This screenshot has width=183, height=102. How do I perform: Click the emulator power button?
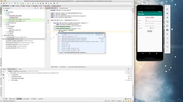pyautogui.click(x=167, y=9)
